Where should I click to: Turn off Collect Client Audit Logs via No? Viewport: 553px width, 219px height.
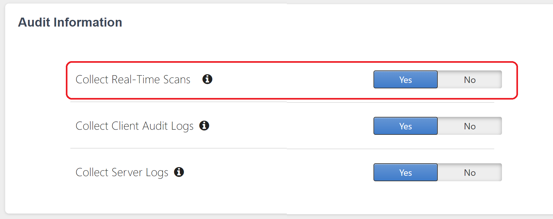pyautogui.click(x=470, y=126)
